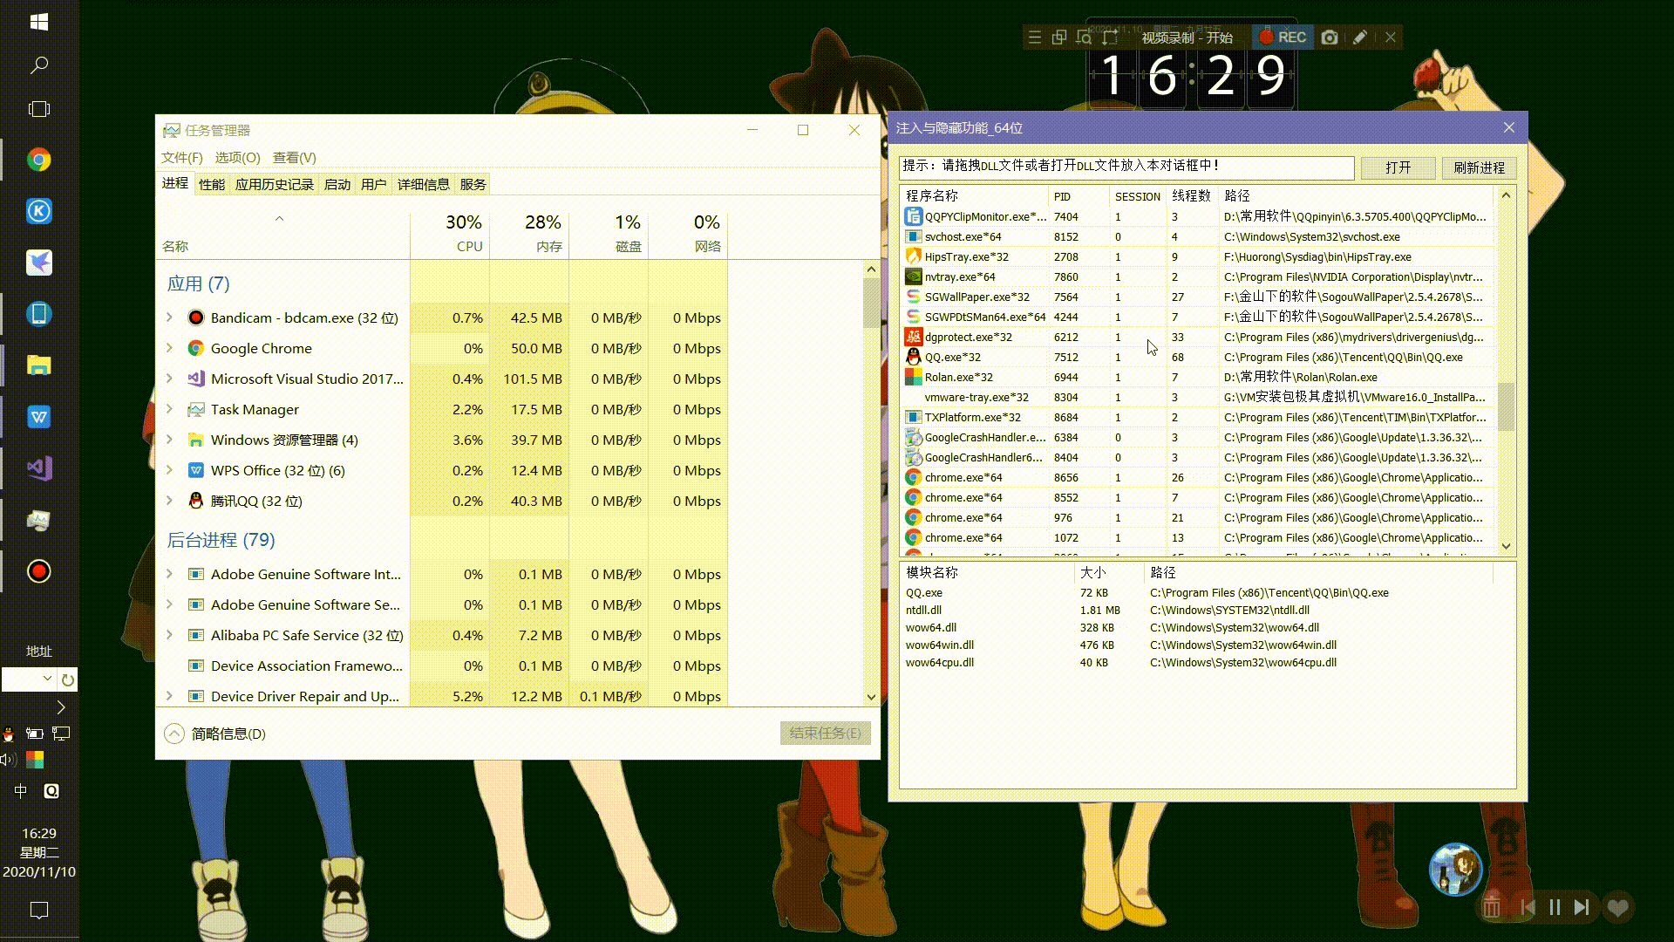Viewport: 1674px width, 942px height.
Task: Start recording with the REC button
Action: (x=1283, y=38)
